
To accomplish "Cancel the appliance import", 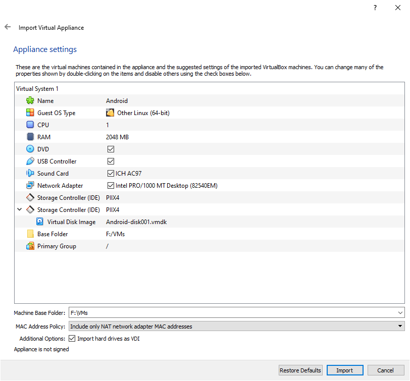I will coord(386,370).
